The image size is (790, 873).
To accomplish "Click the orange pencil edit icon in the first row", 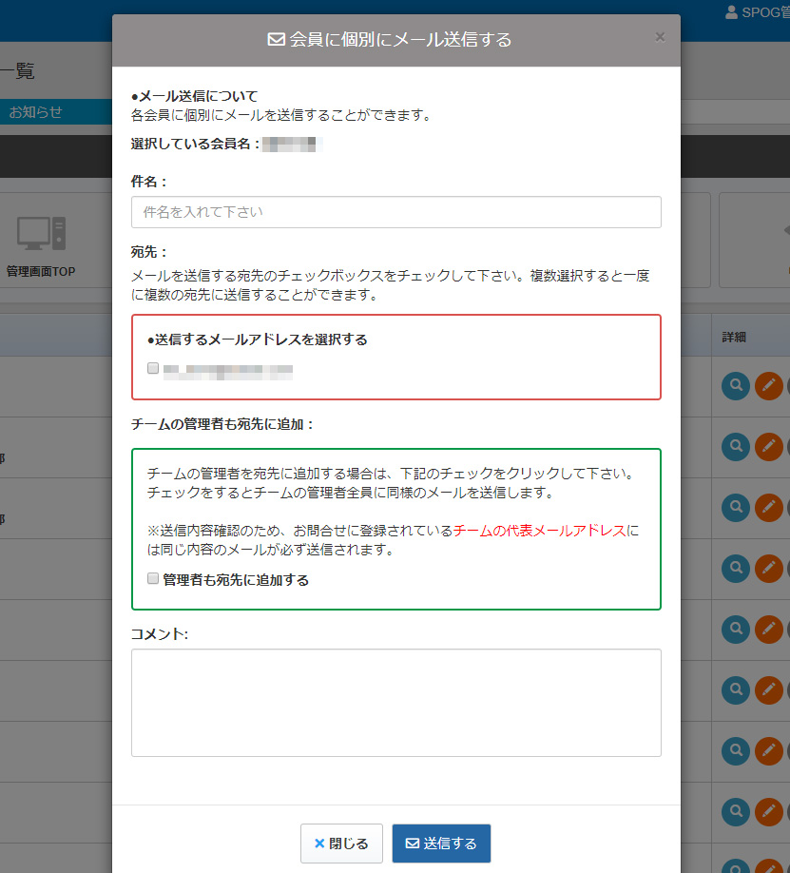I will click(x=768, y=386).
